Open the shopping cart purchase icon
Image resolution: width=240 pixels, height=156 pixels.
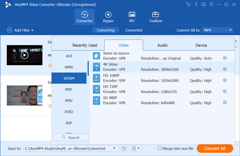click(x=188, y=4)
